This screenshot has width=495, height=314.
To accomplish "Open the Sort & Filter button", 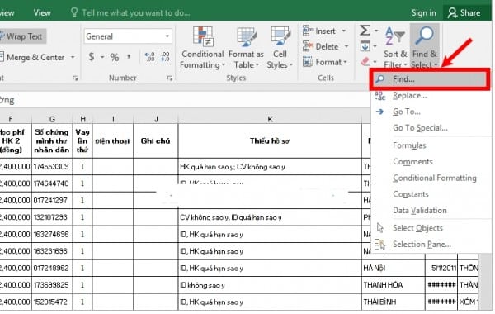I will 395,47.
